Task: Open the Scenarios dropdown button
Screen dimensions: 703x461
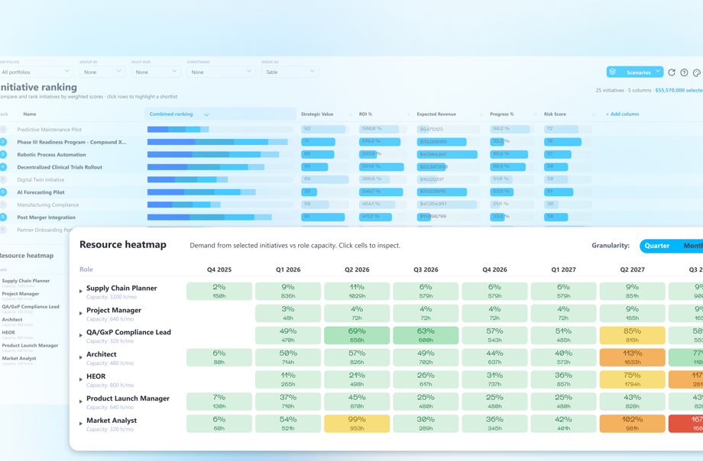Action: [635, 72]
